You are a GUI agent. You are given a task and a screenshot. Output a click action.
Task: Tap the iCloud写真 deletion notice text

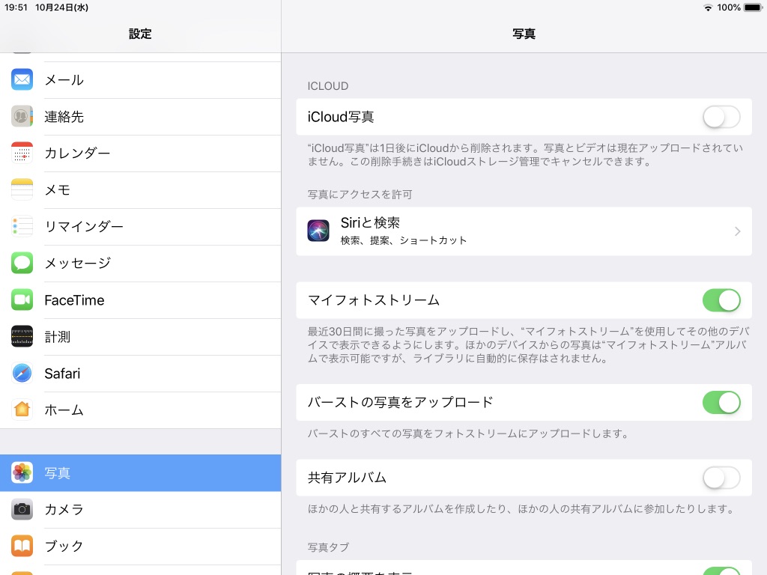tap(525, 155)
